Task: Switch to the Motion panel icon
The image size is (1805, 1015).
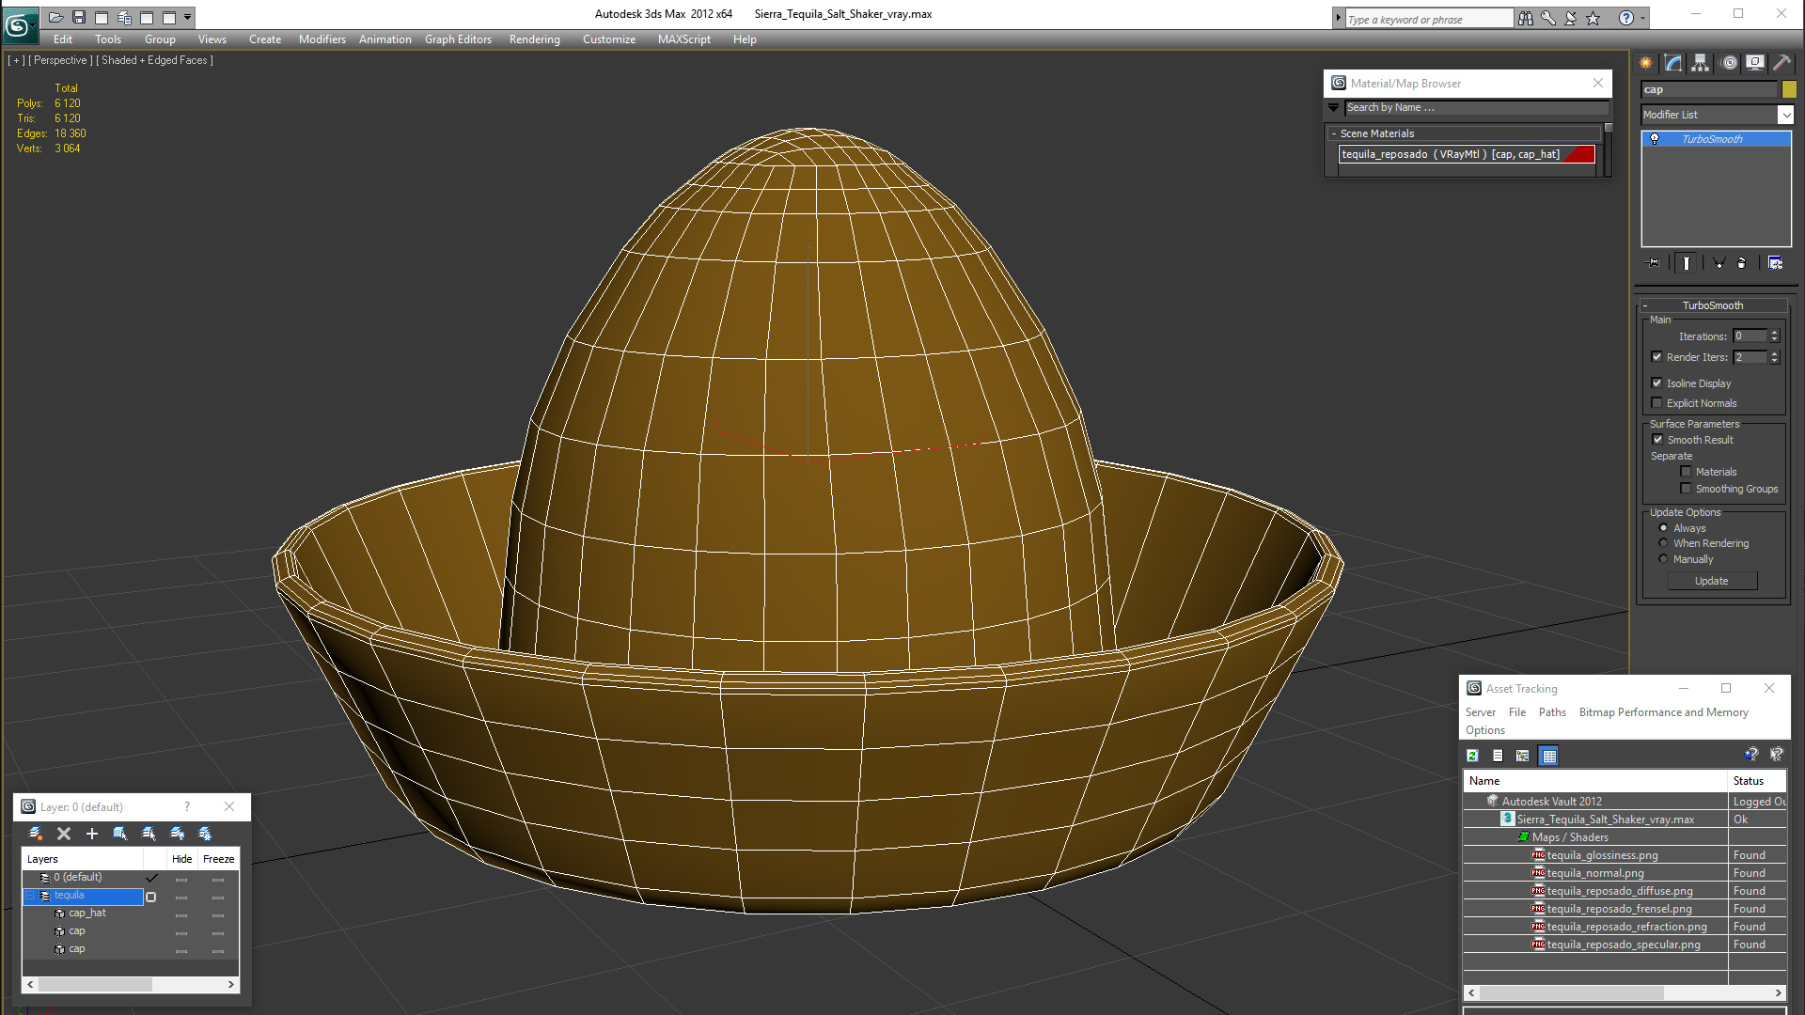Action: click(1728, 63)
